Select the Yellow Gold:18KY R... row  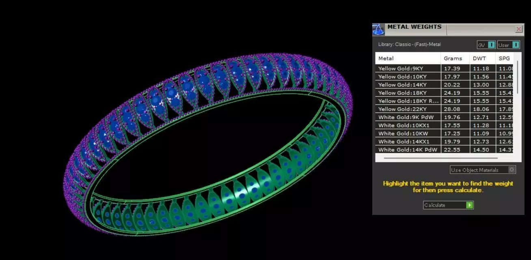tap(445, 101)
